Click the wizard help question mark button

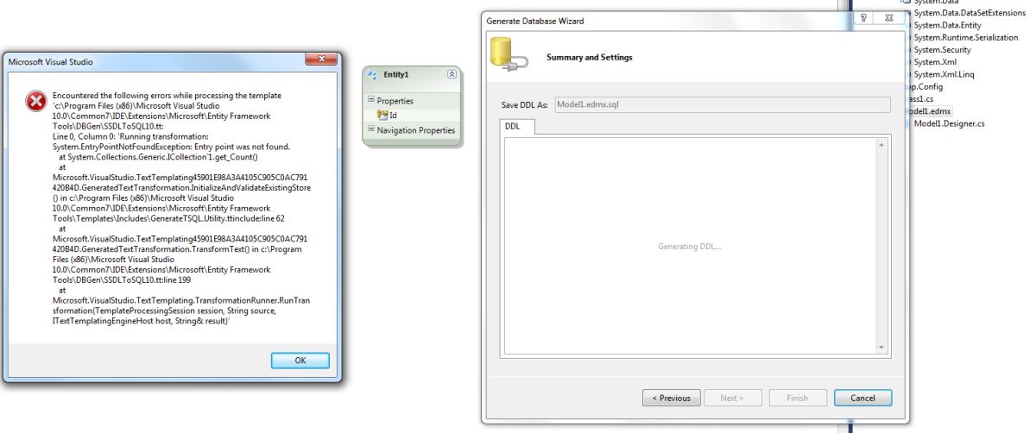pyautogui.click(x=864, y=18)
